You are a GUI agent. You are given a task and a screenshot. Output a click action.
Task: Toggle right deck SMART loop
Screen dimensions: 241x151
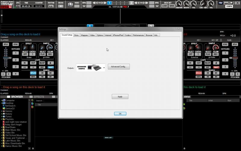pos(216,67)
